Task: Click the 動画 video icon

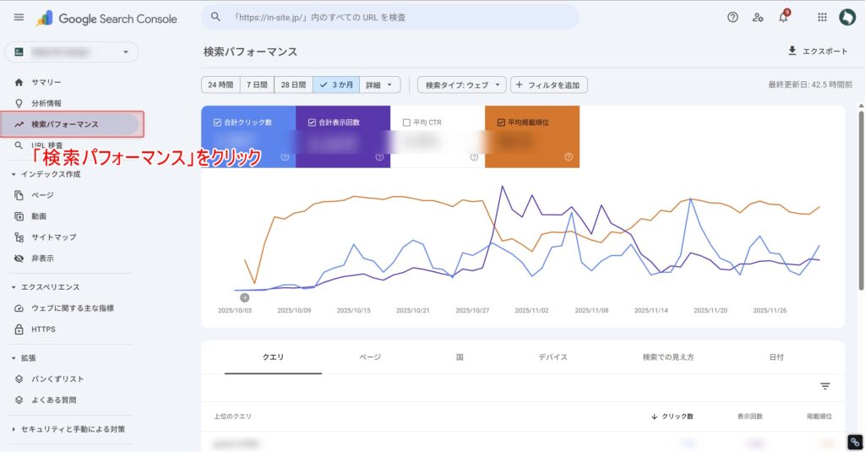Action: click(x=19, y=216)
